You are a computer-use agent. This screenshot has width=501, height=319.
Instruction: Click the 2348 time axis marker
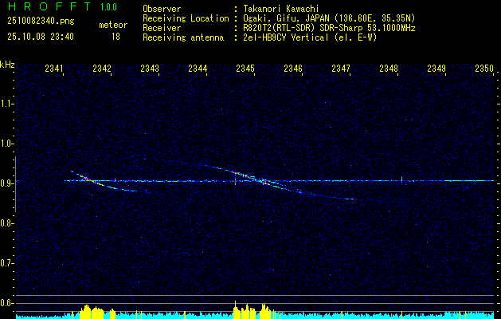tap(389, 68)
